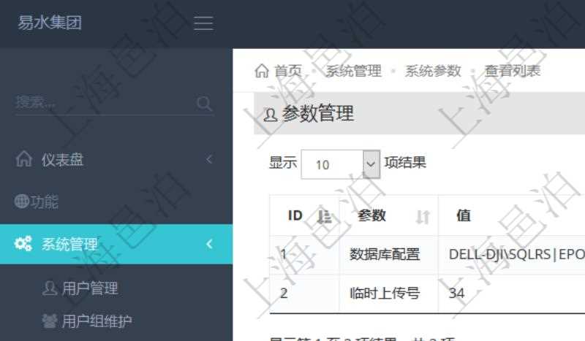This screenshot has height=341, width=585.
Task: Open the results-per-page dropdown showing 10
Action: coord(340,164)
